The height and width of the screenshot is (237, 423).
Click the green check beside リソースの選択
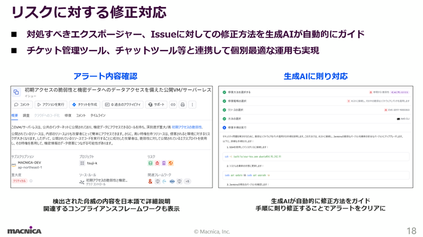[224, 110]
